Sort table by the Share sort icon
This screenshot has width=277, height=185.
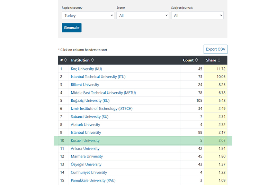click(x=219, y=60)
